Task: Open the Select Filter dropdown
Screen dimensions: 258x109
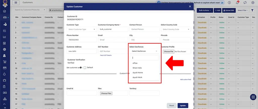Action: (243, 10)
